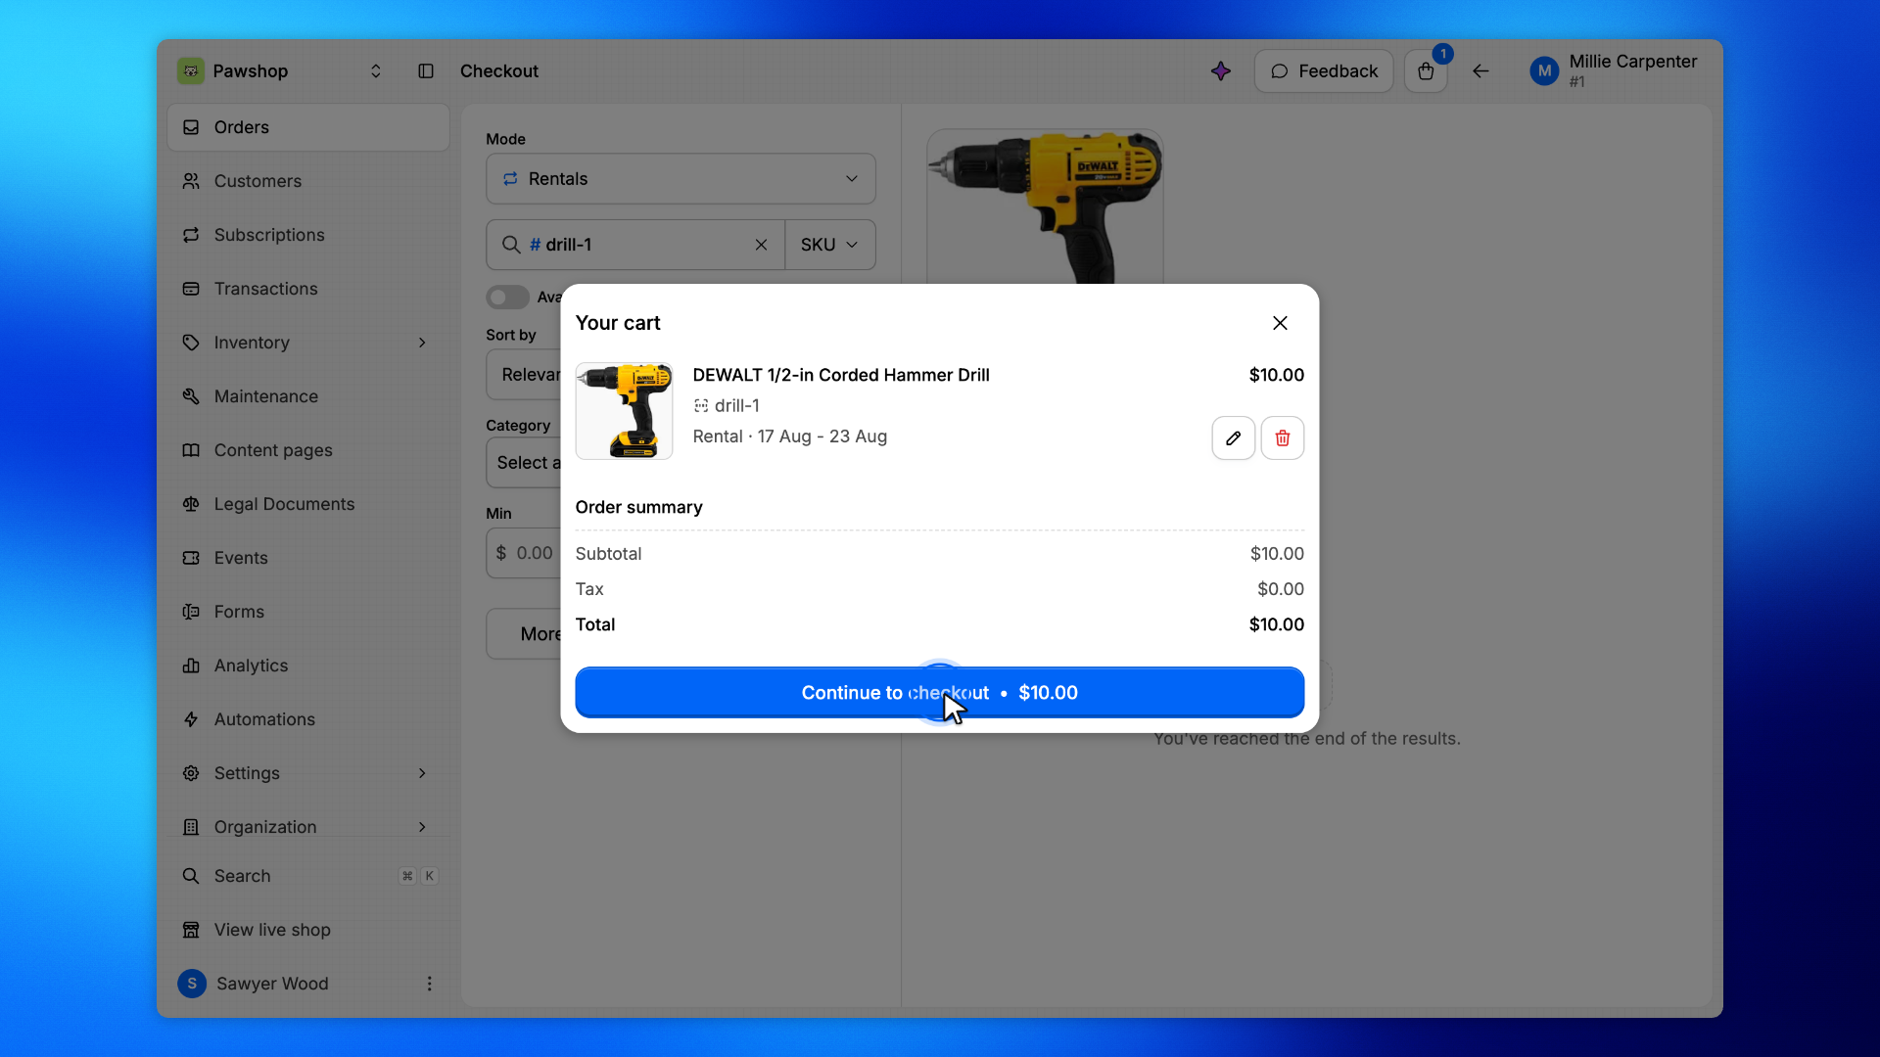Expand the Organization submenu

[422, 827]
